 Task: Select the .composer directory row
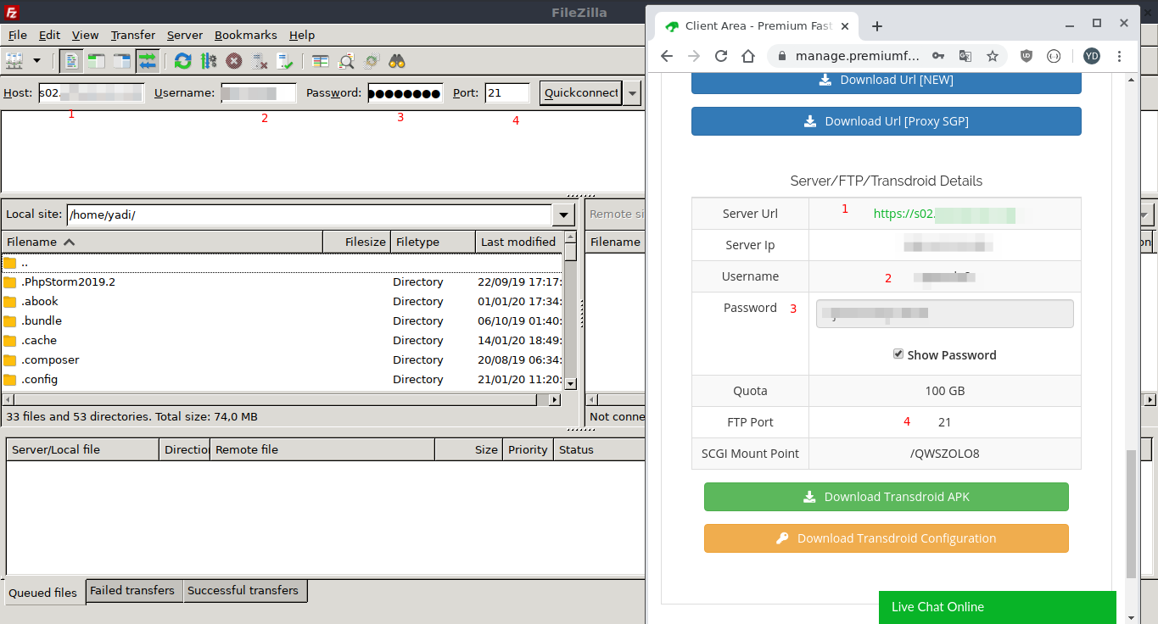(x=282, y=359)
